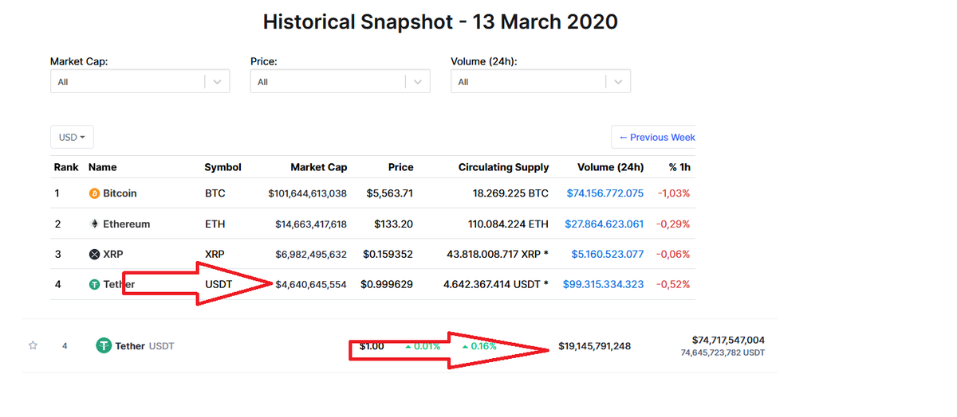
Task: Open XRP volume $5.160.523.077 link
Action: tap(608, 255)
